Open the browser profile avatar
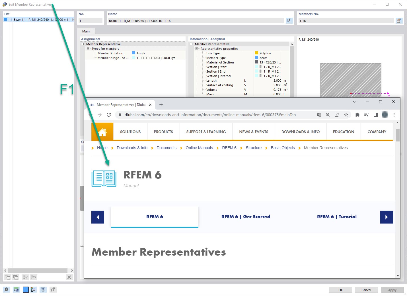Image resolution: width=407 pixels, height=296 pixels. (x=385, y=115)
